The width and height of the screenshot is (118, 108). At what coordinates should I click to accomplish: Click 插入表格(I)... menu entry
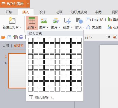(55, 97)
